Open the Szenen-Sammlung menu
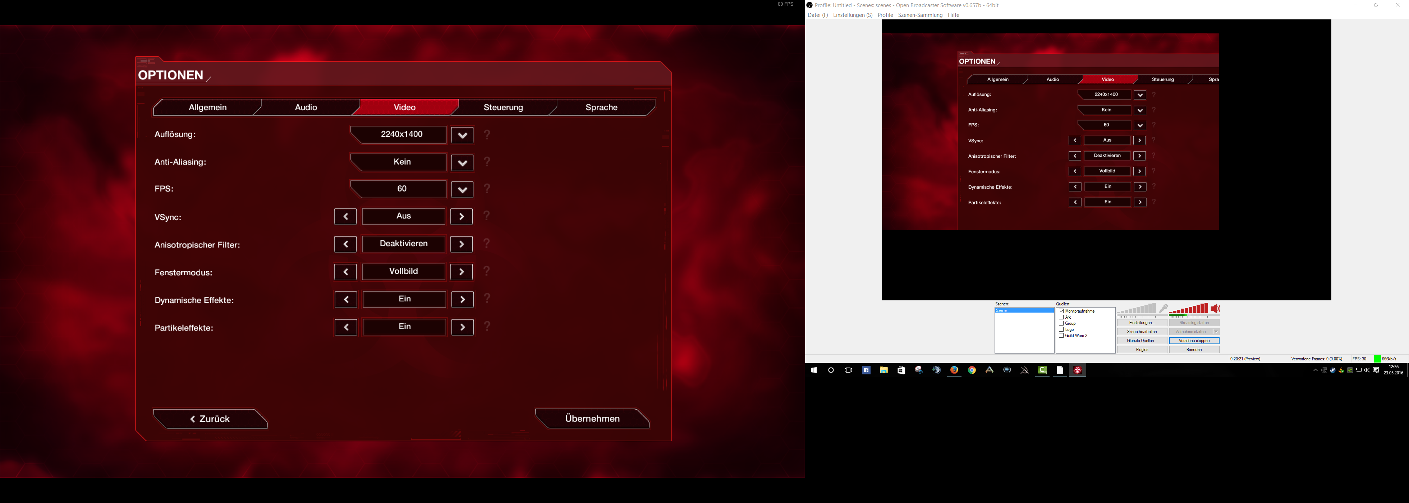 point(920,15)
